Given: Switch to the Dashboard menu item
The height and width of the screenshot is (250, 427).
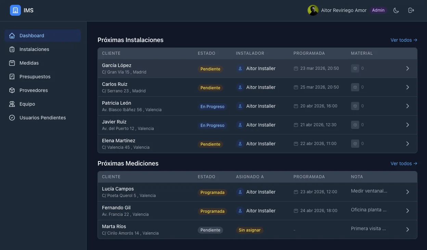Looking at the screenshot, I should [x=32, y=35].
